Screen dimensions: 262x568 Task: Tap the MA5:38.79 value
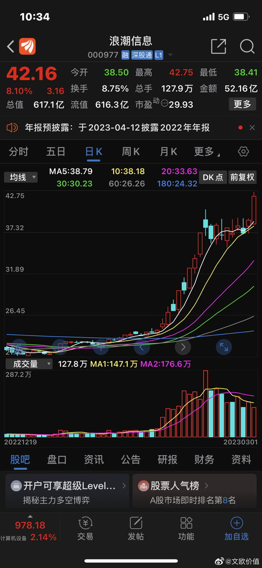point(71,171)
